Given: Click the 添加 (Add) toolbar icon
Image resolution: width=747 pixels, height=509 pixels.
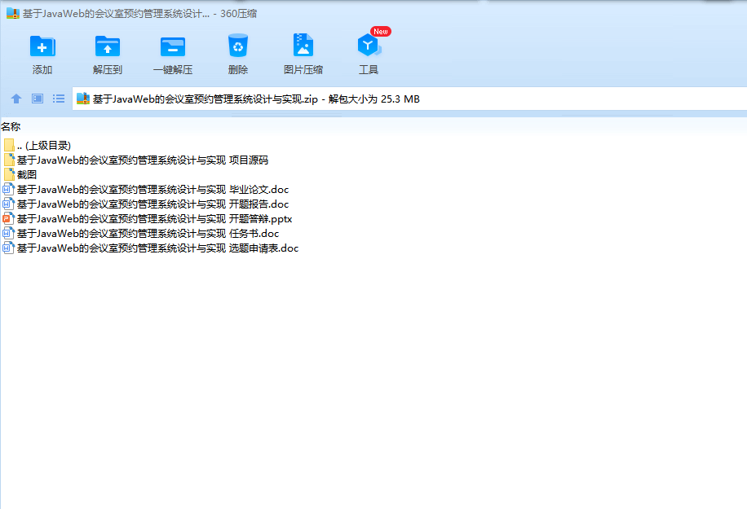Looking at the screenshot, I should pos(42,46).
